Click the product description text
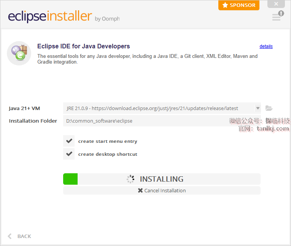Screen dimensions: 291x246 (x=147, y=59)
